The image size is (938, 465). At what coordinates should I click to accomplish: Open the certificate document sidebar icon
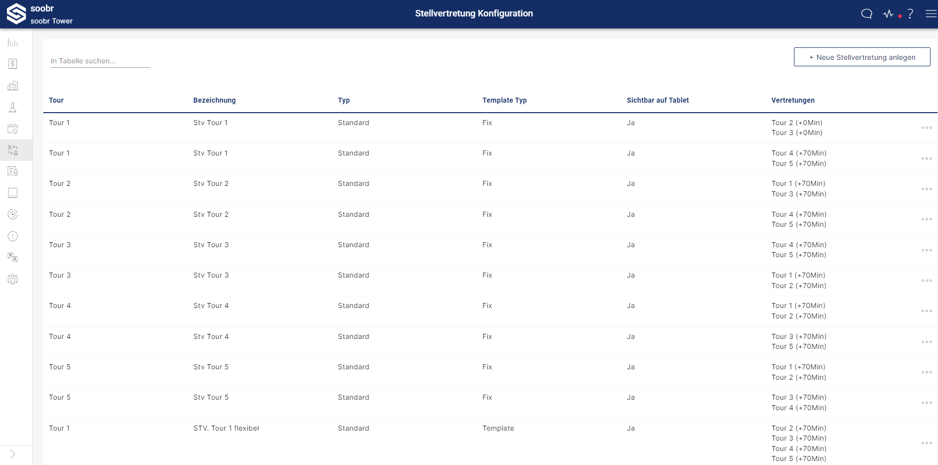pyautogui.click(x=13, y=171)
